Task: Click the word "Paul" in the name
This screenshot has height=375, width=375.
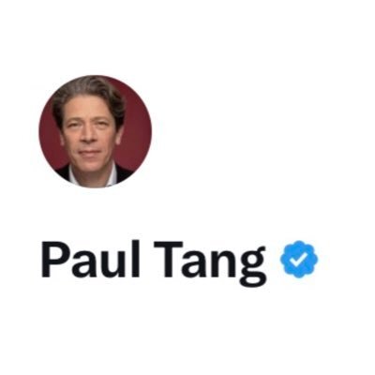Action: [x=90, y=259]
